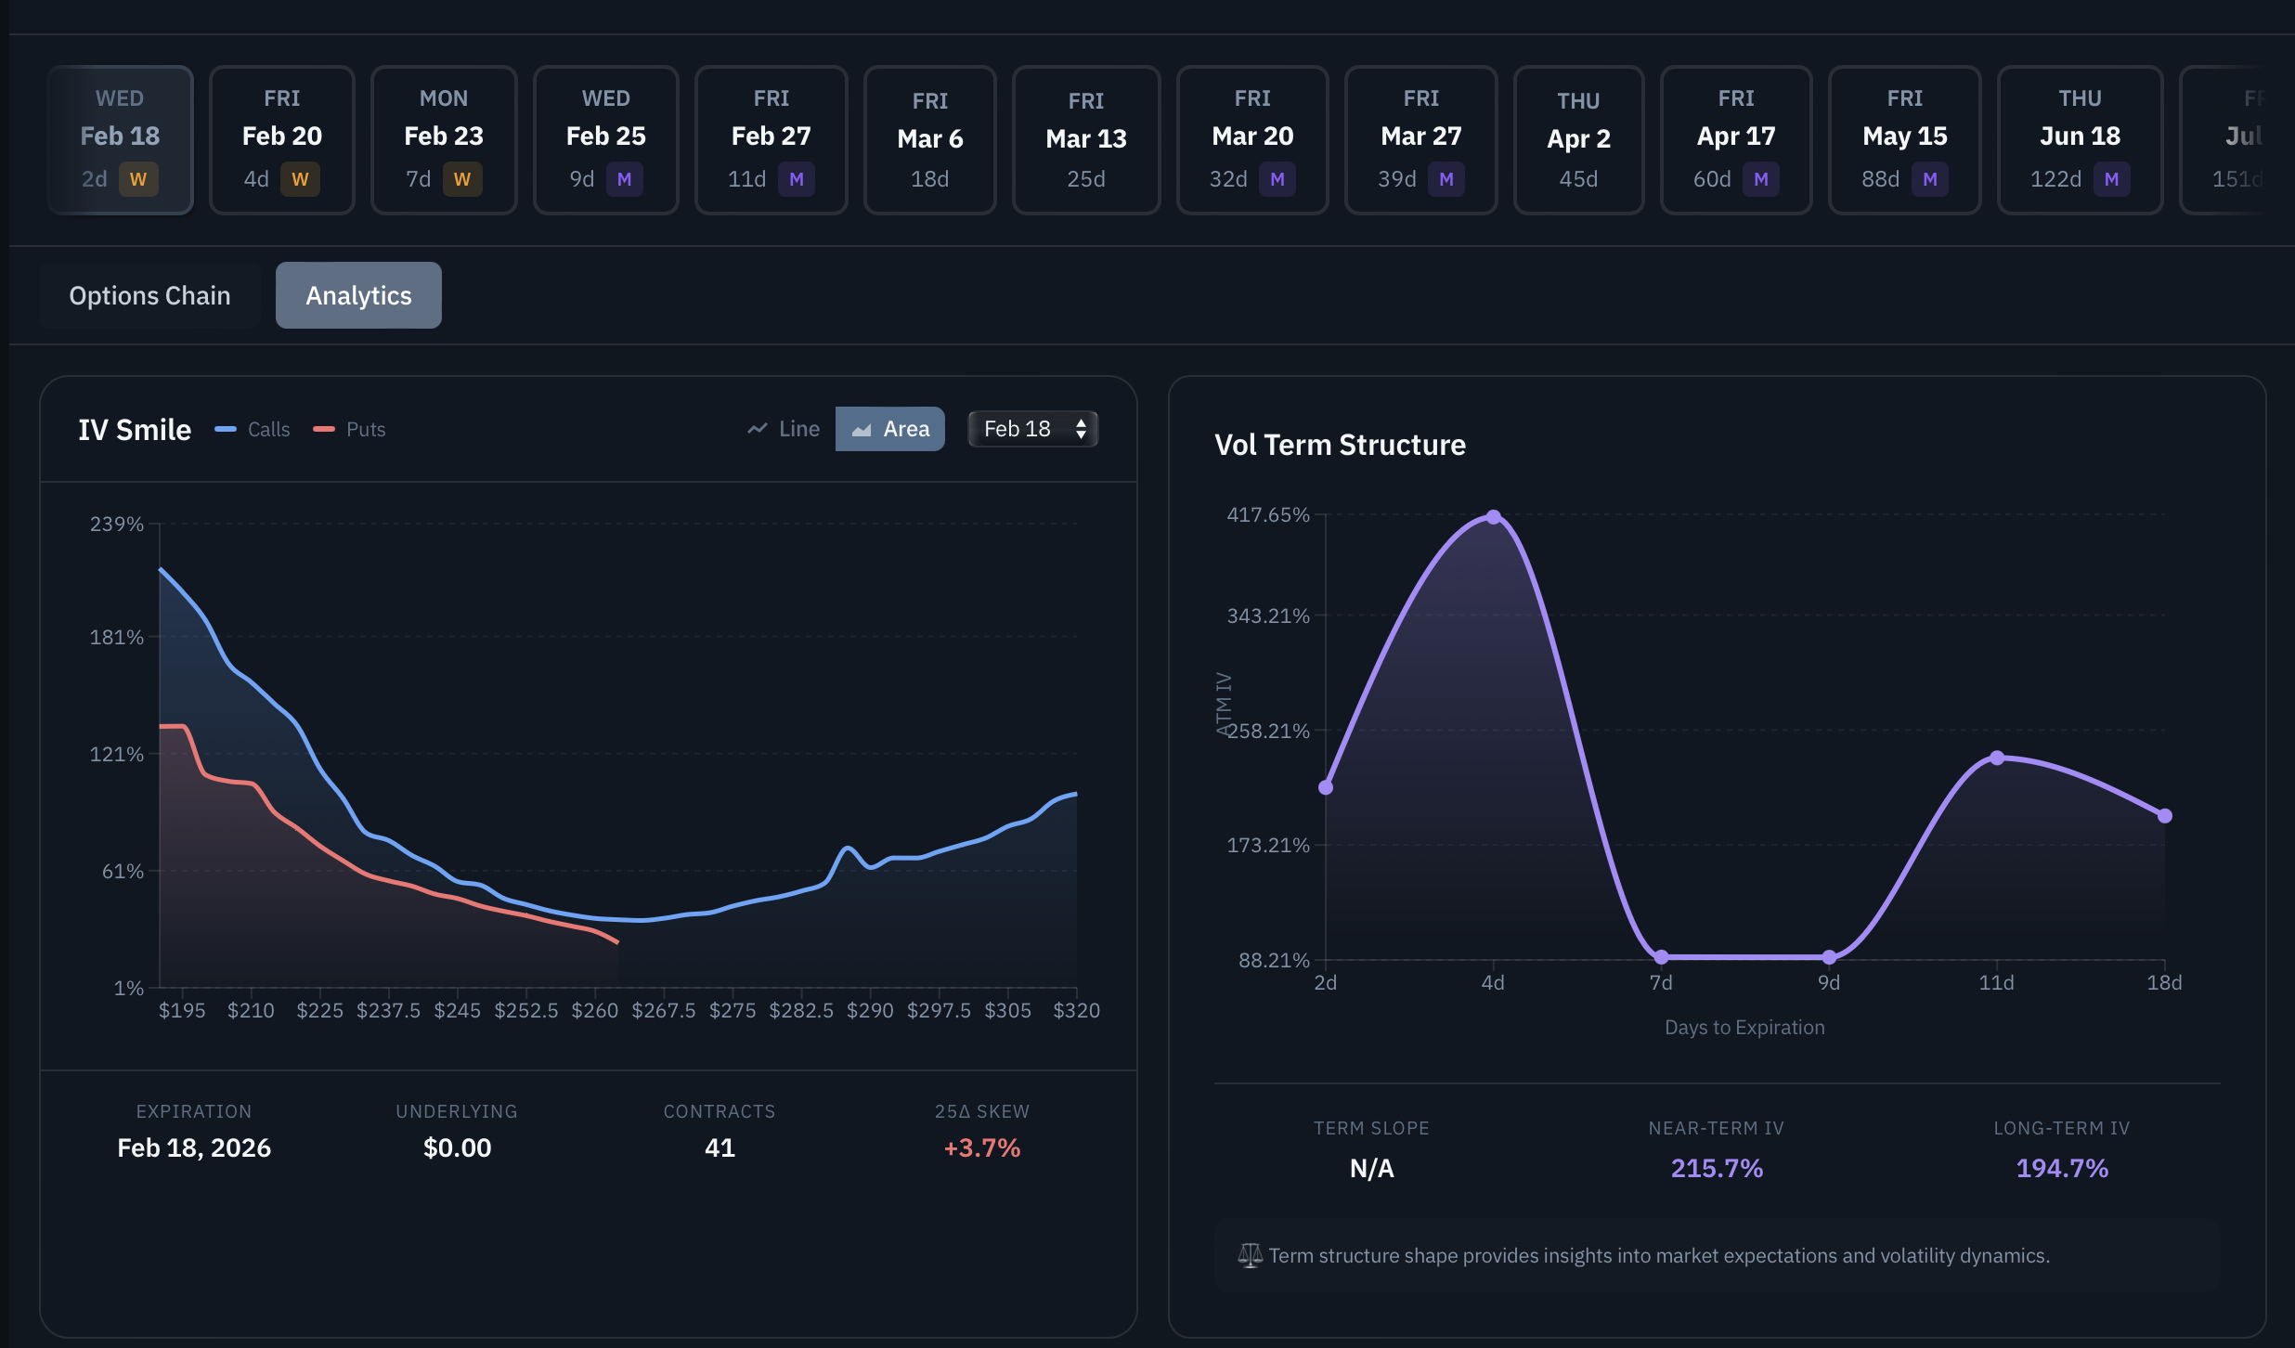This screenshot has width=2295, height=1348.
Task: Click the weekly W badge on Feb 23
Action: pos(461,179)
